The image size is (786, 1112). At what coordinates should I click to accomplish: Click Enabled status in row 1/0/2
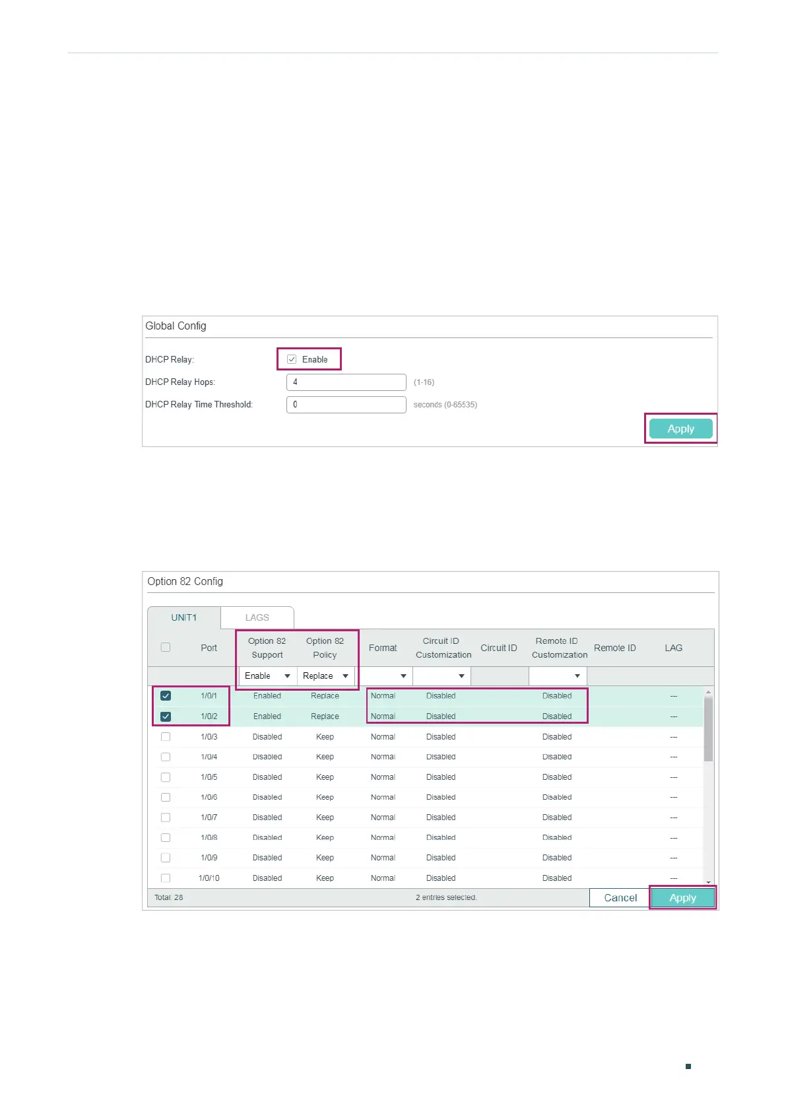coord(267,716)
